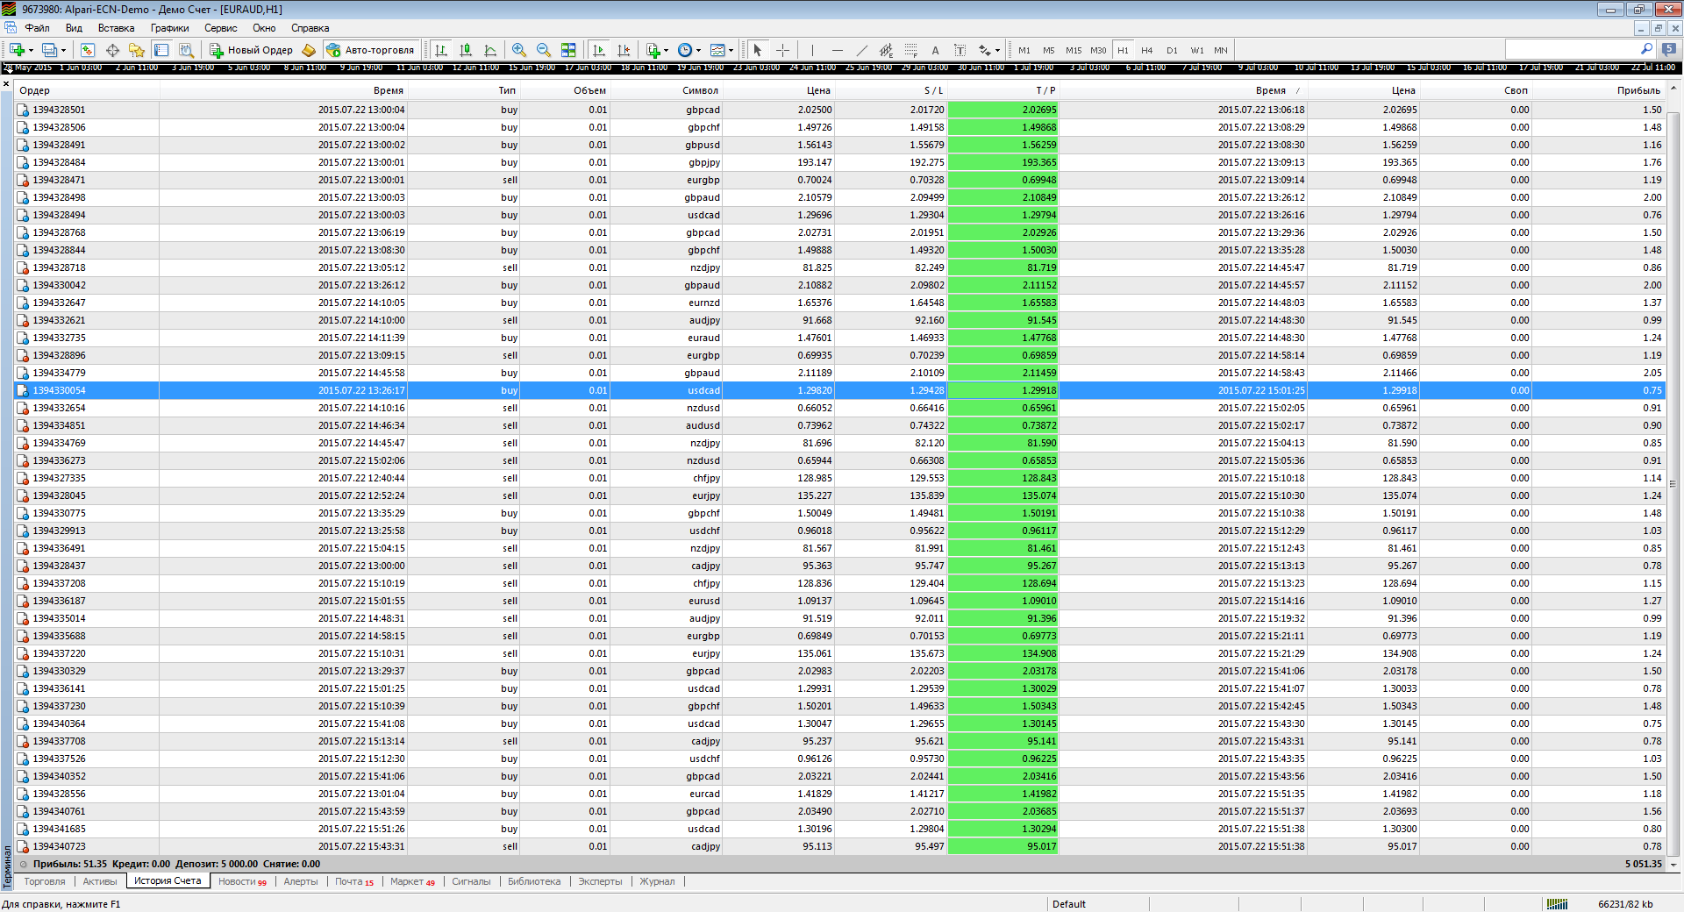
Task: Select the Line Chart icon
Action: (x=490, y=50)
